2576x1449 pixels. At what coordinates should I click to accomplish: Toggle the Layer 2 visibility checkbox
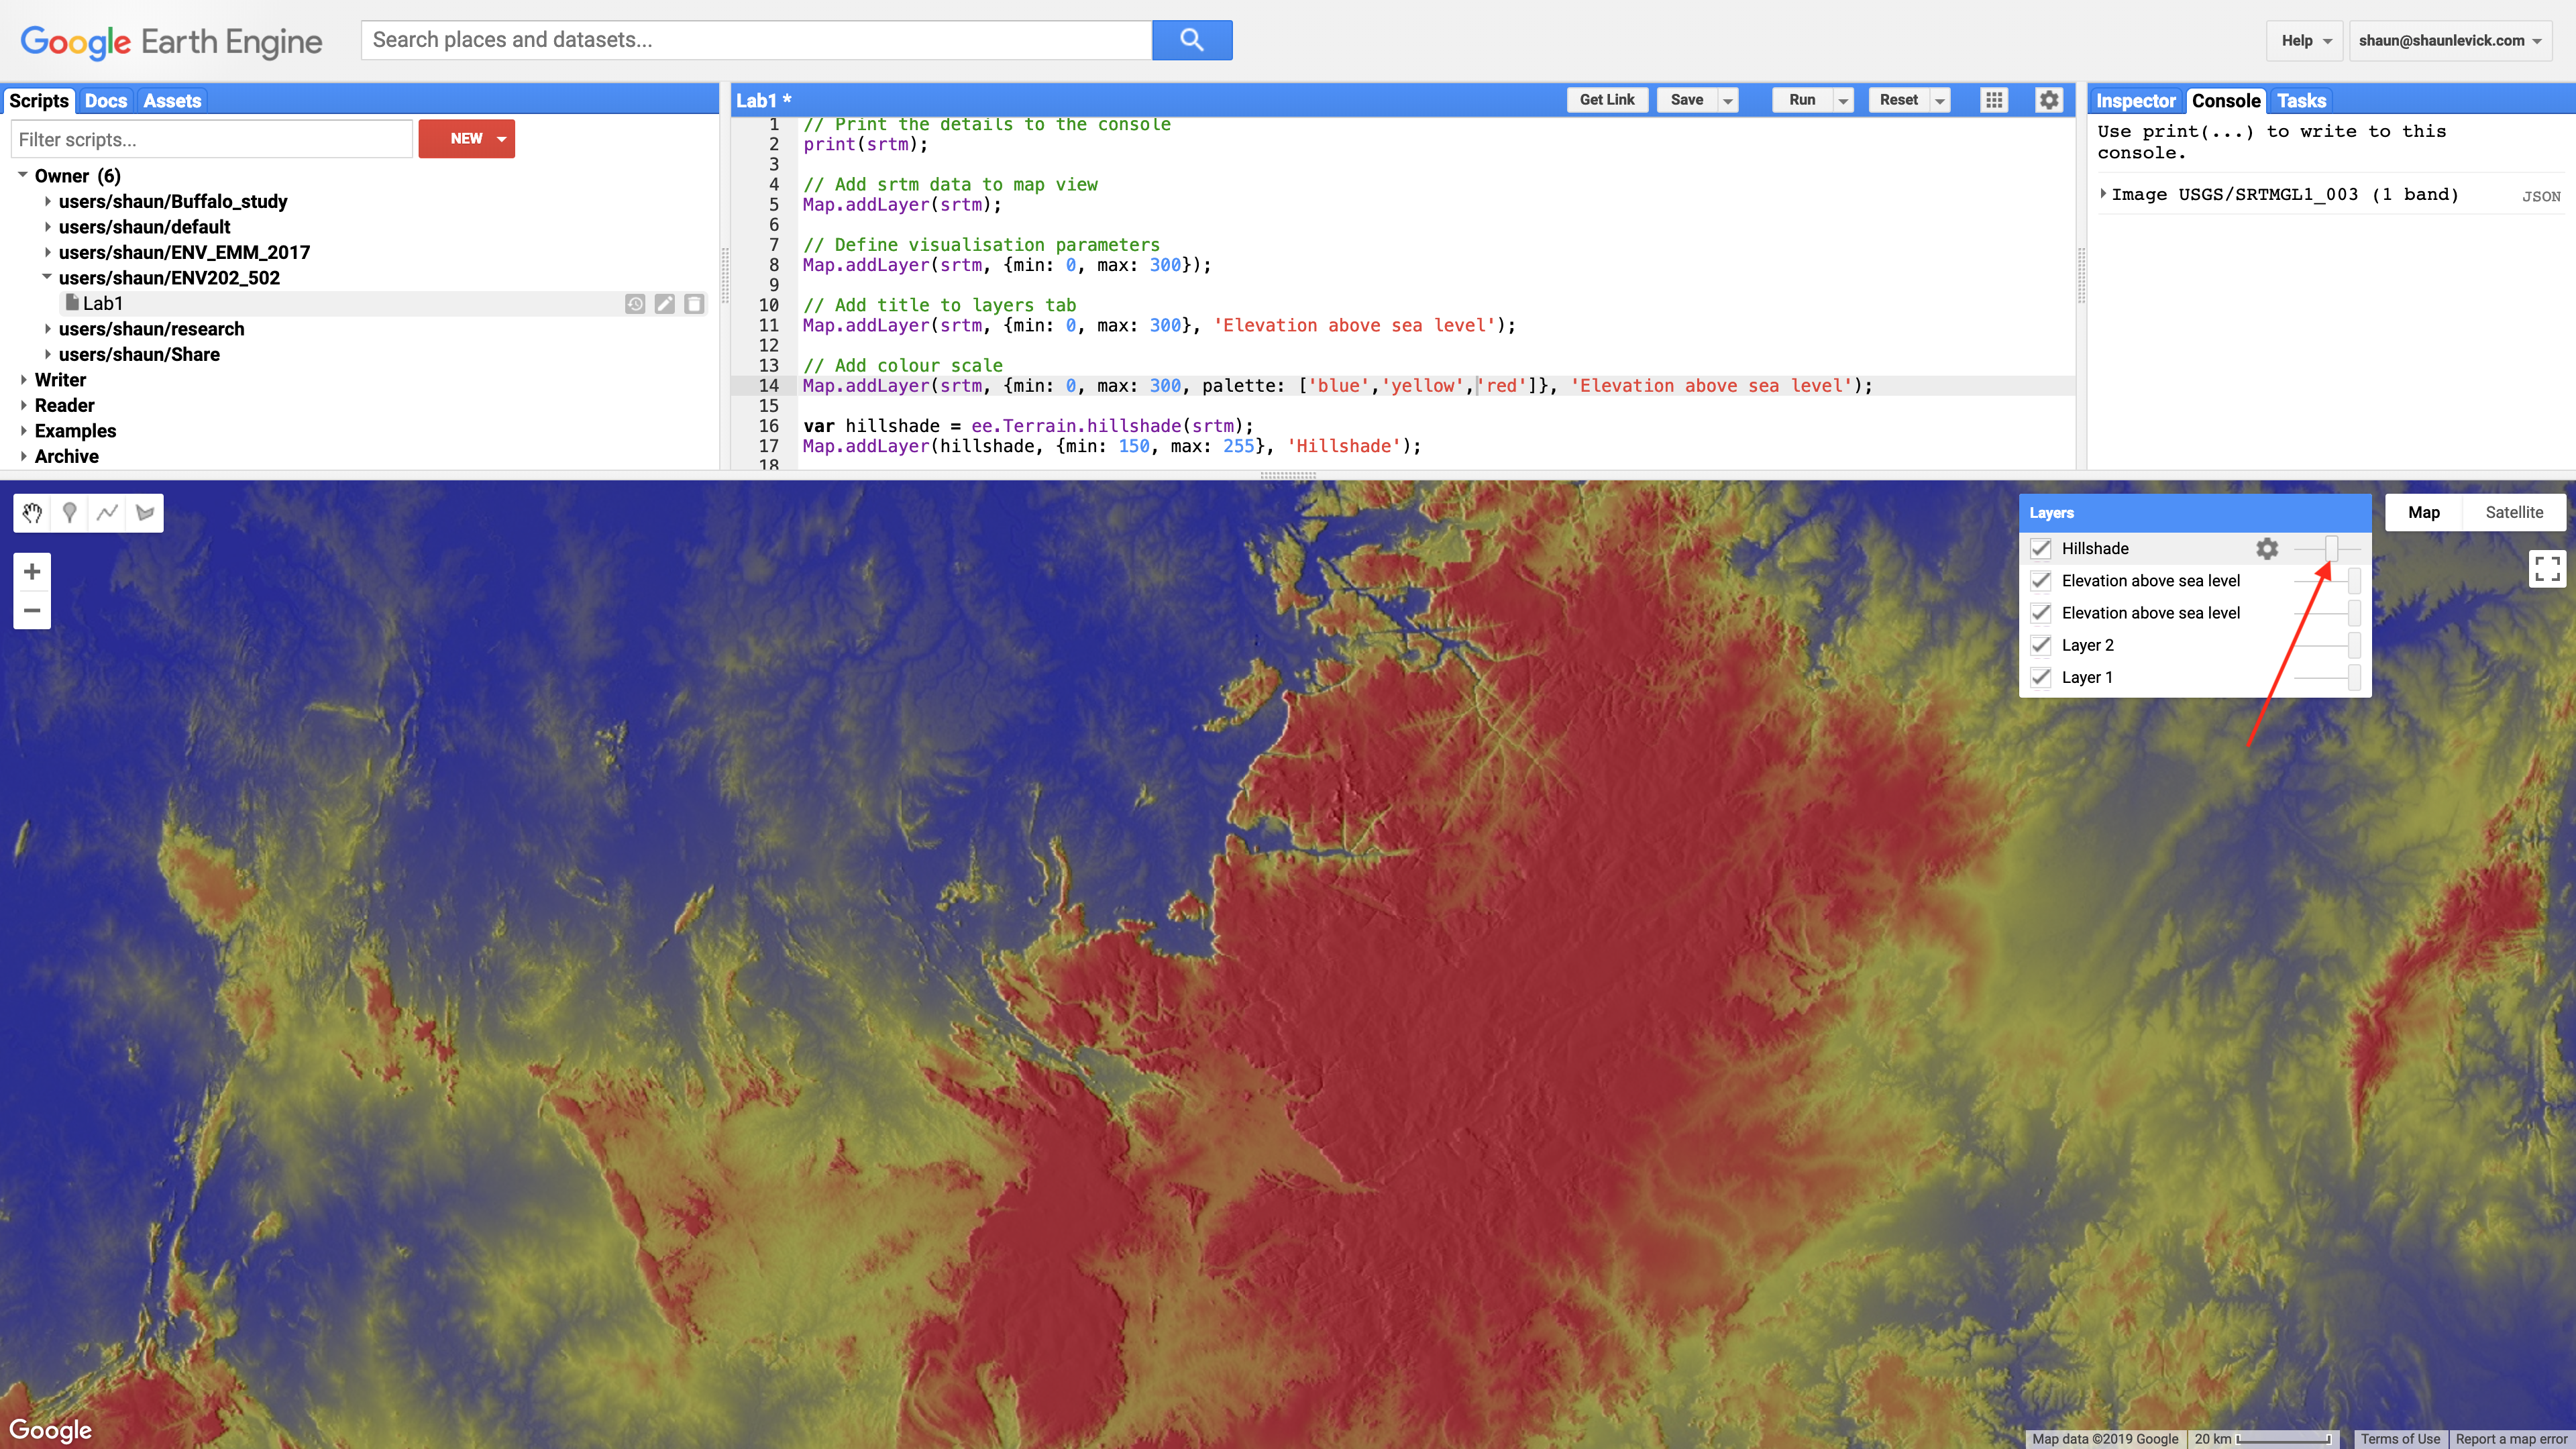[x=2042, y=644]
